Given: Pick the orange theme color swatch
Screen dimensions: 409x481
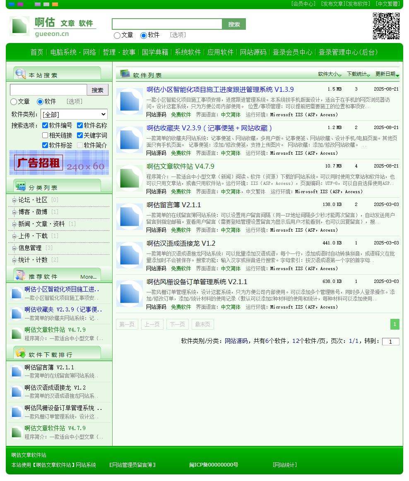Looking at the screenshot, I should (55, 4).
